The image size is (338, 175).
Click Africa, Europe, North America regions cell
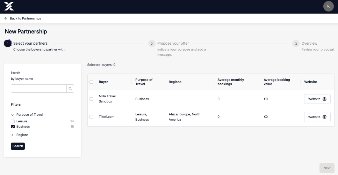(185, 117)
